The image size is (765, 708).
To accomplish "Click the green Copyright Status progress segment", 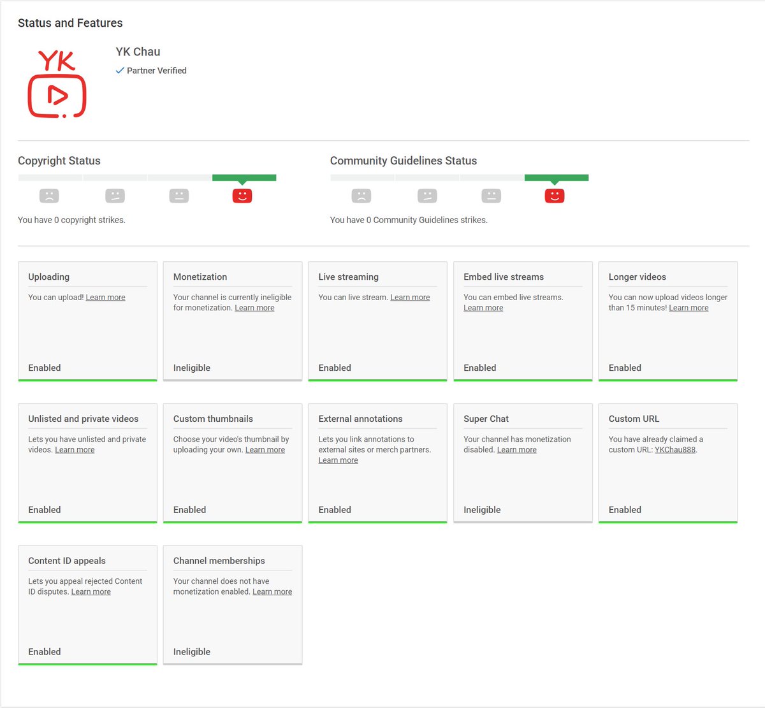I will click(244, 178).
